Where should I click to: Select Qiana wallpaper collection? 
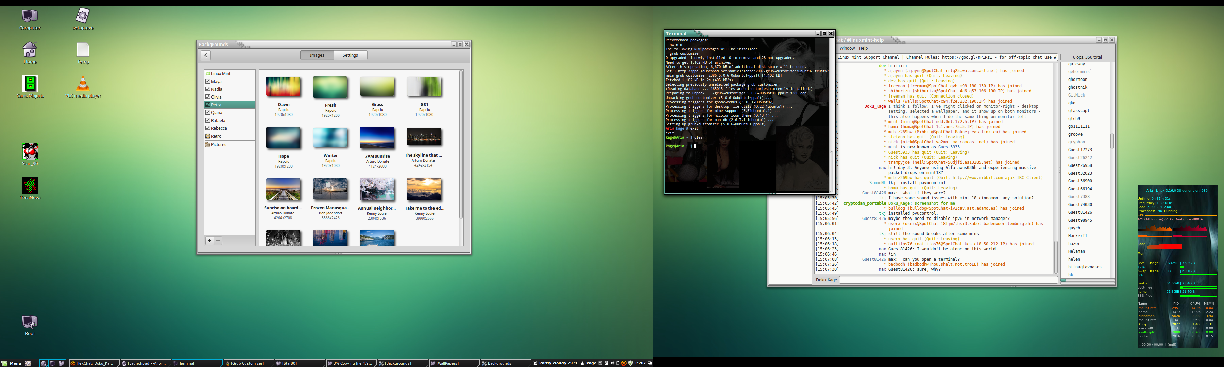[230, 112]
